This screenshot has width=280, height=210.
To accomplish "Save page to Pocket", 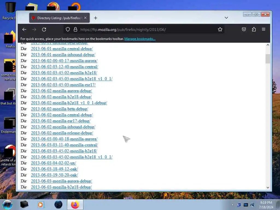I will point(244,29).
